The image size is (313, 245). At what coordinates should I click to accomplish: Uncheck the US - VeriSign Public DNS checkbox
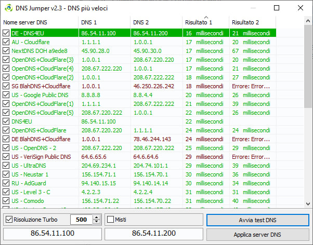pyautogui.click(x=6, y=157)
